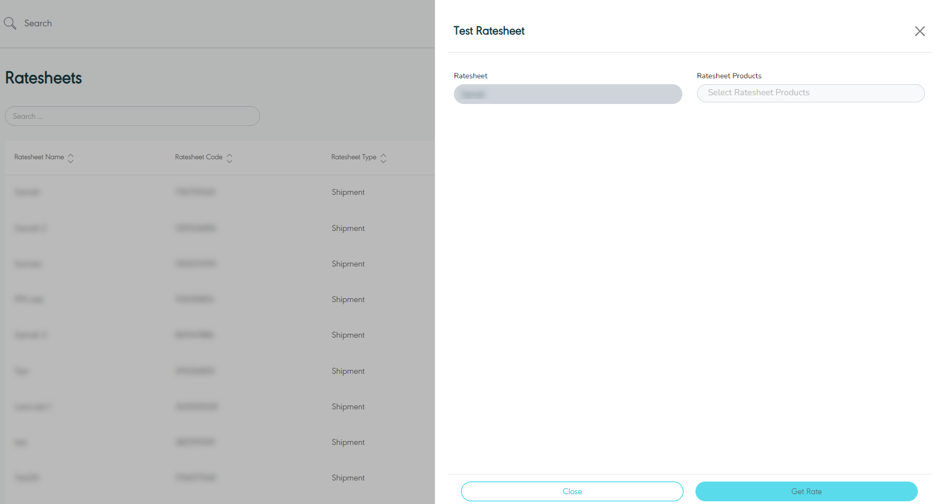Screen dimensions: 943x504
Task: Click the Ratesheet Products field label
Action: pyautogui.click(x=728, y=76)
